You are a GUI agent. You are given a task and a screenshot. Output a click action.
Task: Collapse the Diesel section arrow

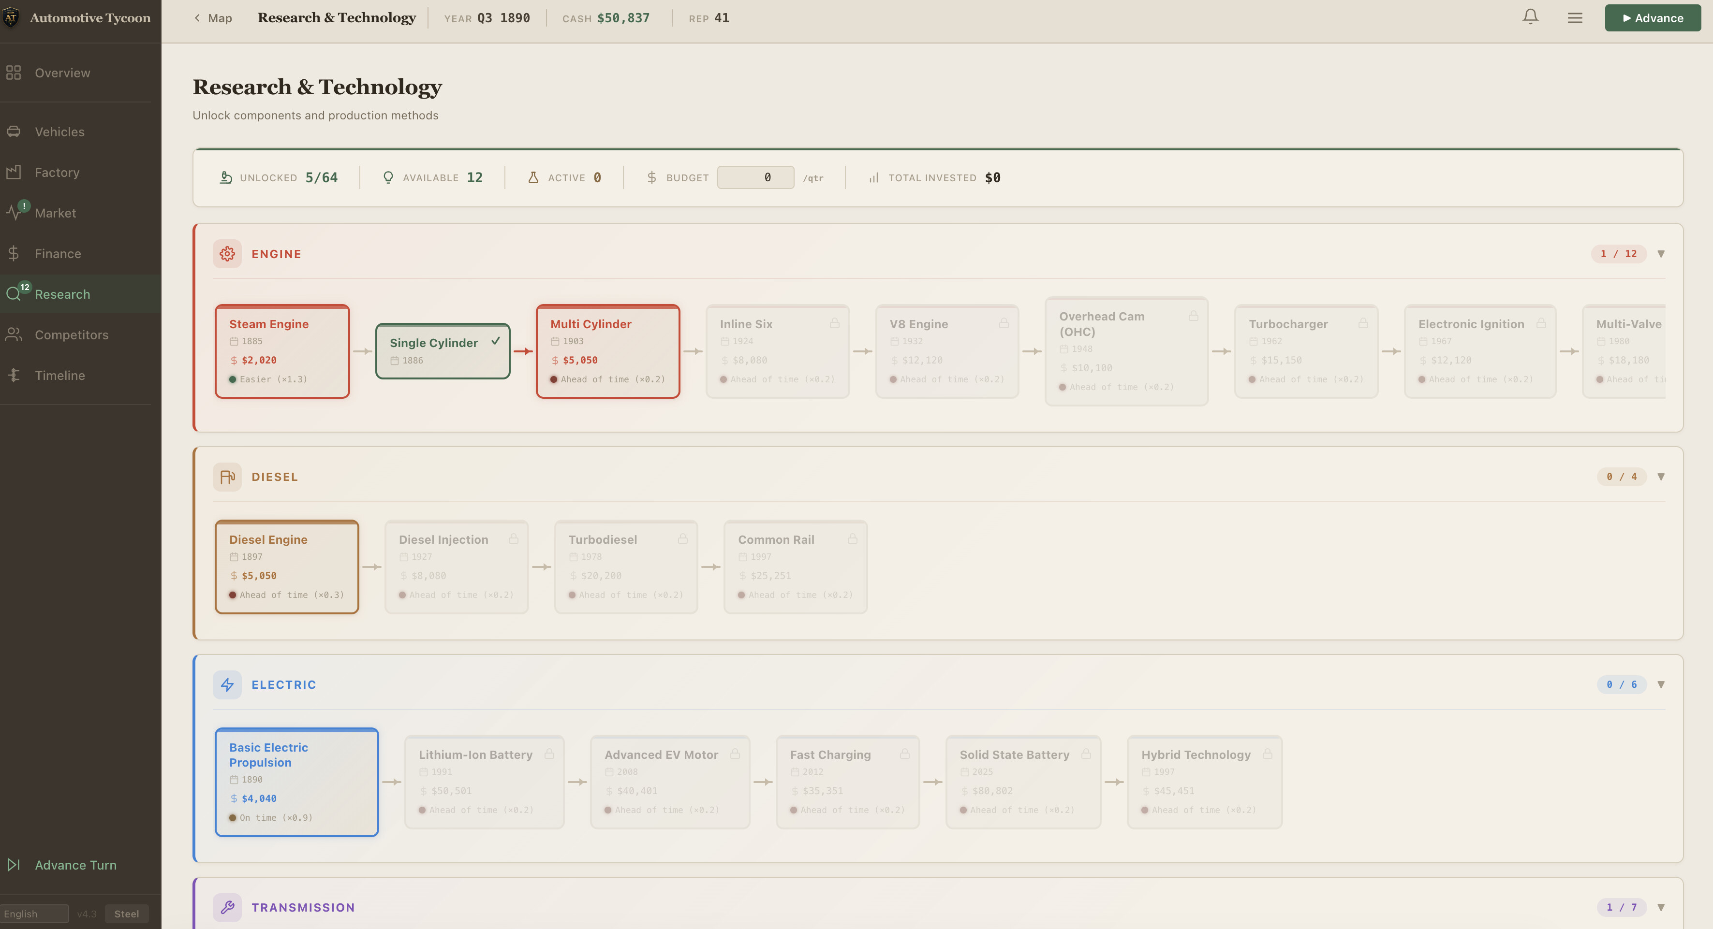(1661, 477)
